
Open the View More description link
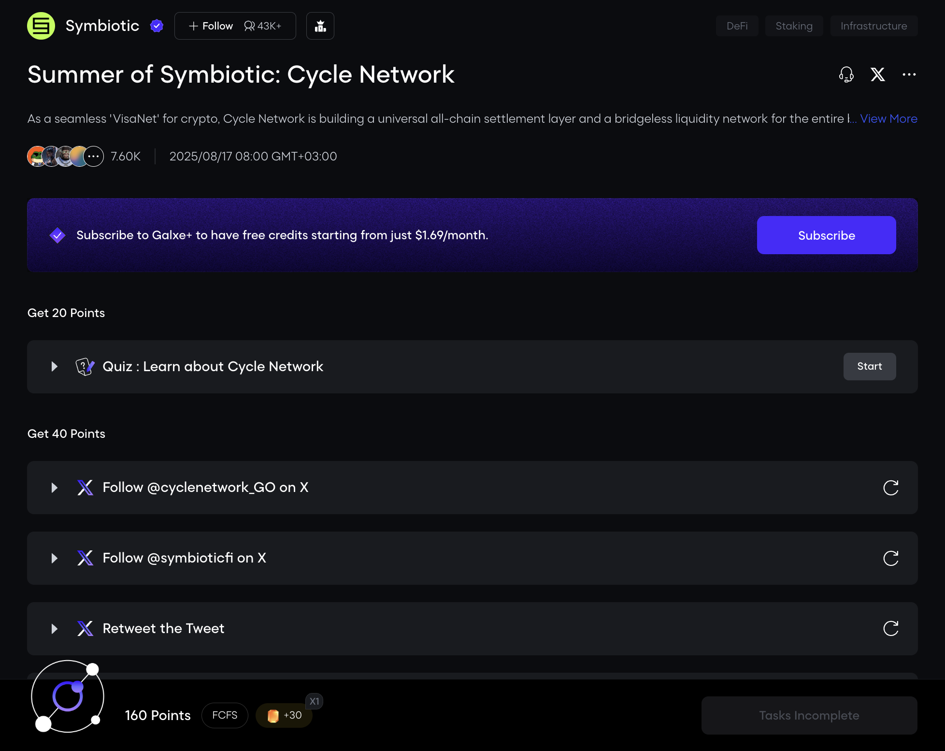pos(888,119)
